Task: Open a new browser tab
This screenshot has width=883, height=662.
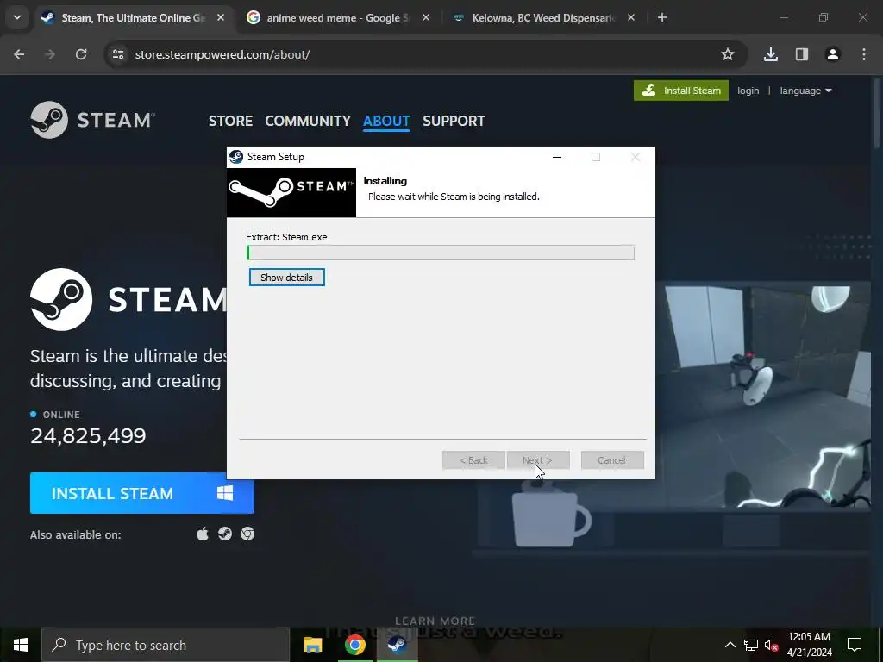Action: point(662,18)
